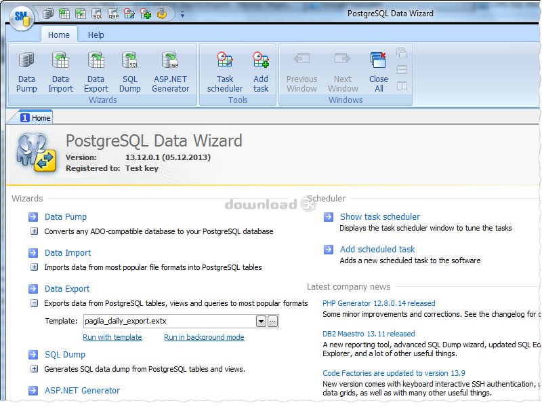Click the Registered to Test key text
Image resolution: width=542 pixels, height=407 pixels.
112,168
